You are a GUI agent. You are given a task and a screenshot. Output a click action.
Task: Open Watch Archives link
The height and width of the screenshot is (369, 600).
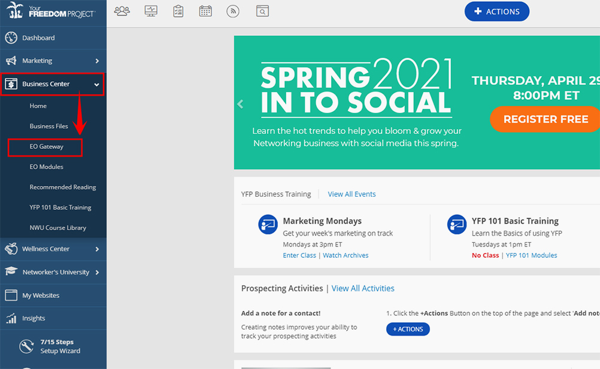346,255
